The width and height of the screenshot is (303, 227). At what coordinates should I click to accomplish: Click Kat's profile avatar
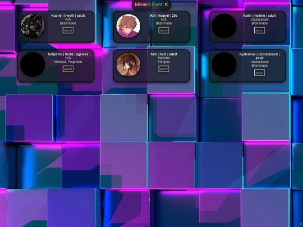pos(128,26)
